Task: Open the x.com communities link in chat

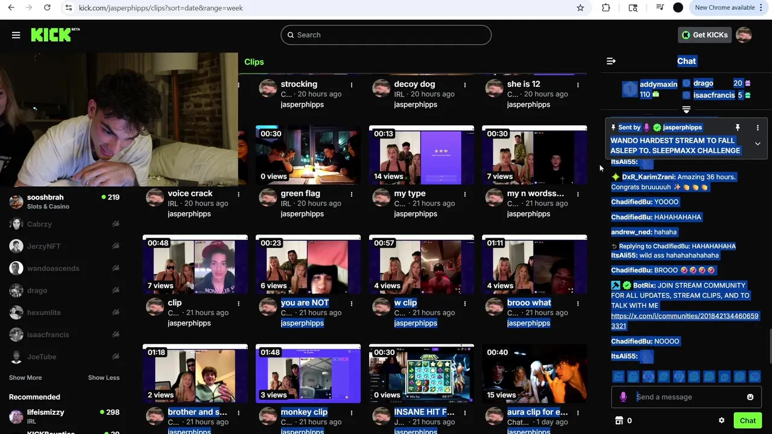Action: click(x=685, y=321)
